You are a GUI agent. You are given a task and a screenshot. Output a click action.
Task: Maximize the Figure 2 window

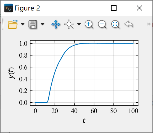click(x=114, y=8)
